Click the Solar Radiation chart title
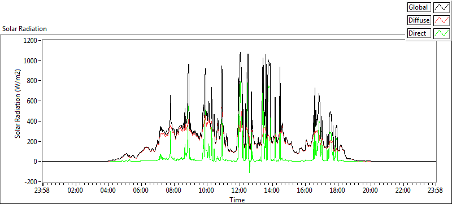452x204 pixels. (x=24, y=29)
